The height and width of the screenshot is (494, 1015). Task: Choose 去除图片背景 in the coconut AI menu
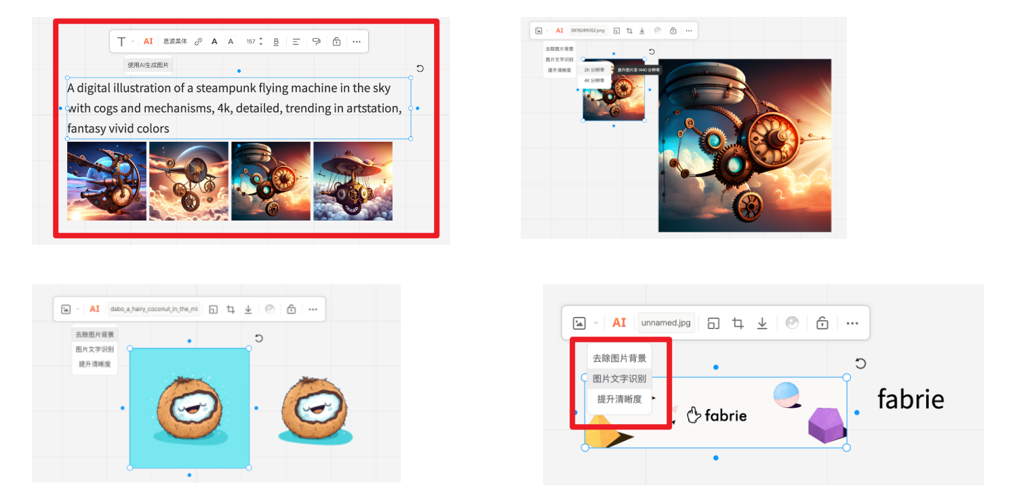[x=95, y=335]
